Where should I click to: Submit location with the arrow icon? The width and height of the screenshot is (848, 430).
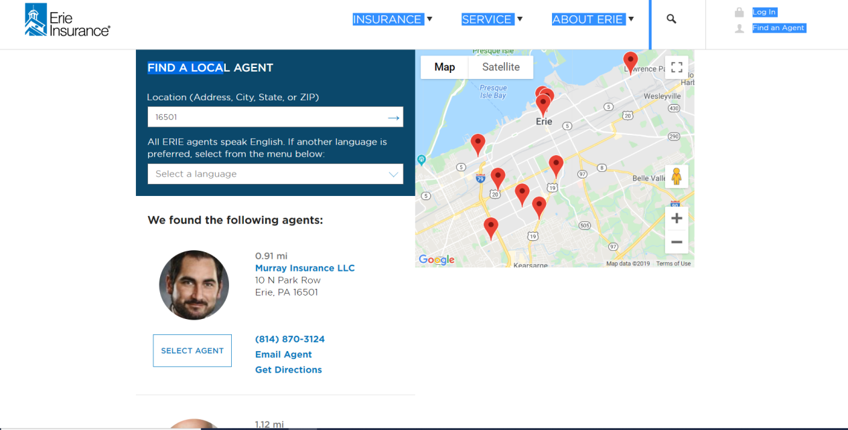pos(394,118)
